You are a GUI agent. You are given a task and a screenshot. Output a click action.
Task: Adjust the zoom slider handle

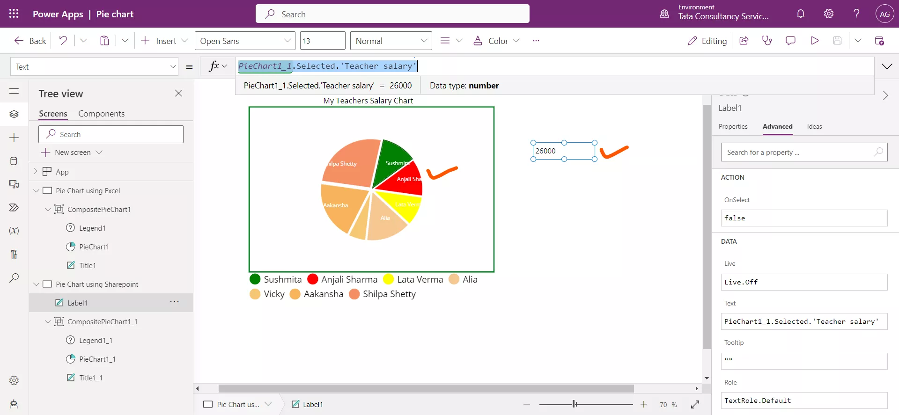(575, 404)
